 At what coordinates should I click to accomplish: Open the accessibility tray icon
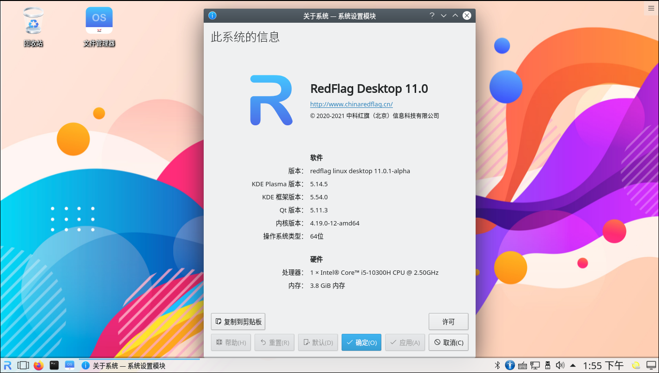(509, 365)
